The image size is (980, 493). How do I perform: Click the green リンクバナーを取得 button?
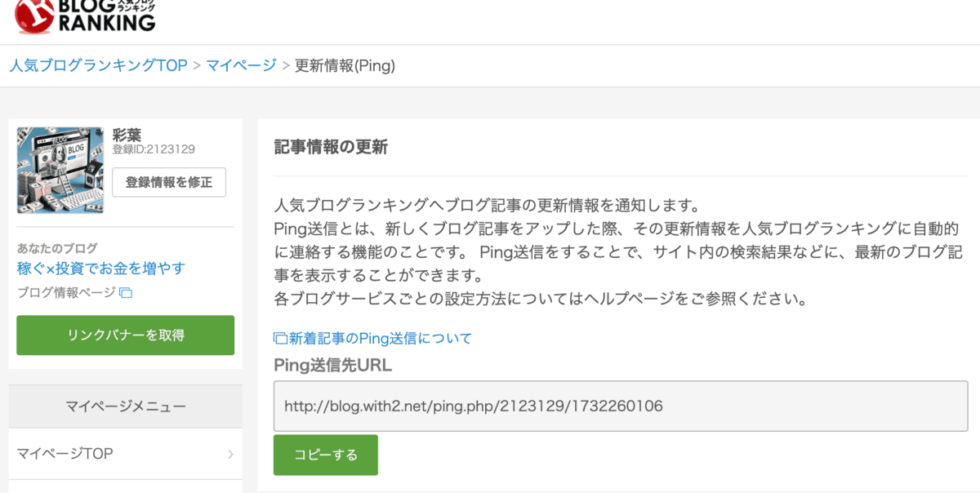pos(126,335)
